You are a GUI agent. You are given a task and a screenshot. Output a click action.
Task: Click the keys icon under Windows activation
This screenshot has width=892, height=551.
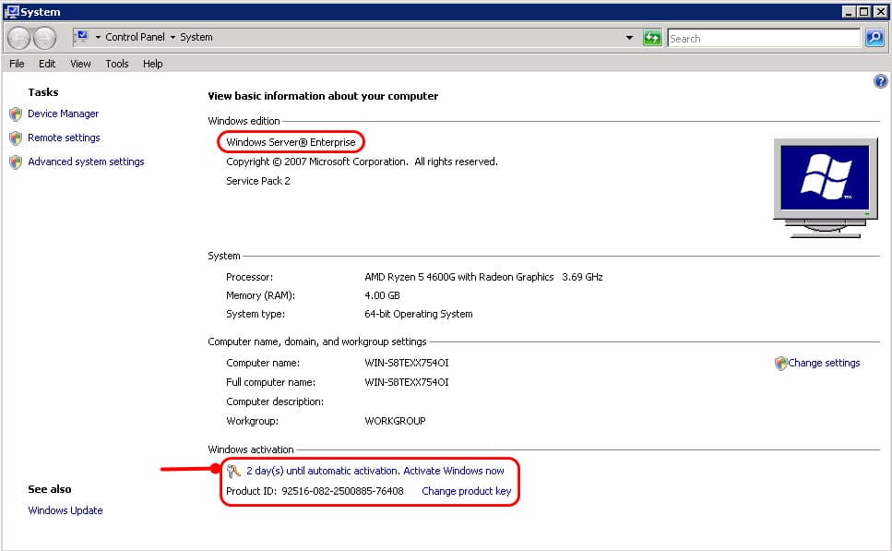(233, 471)
